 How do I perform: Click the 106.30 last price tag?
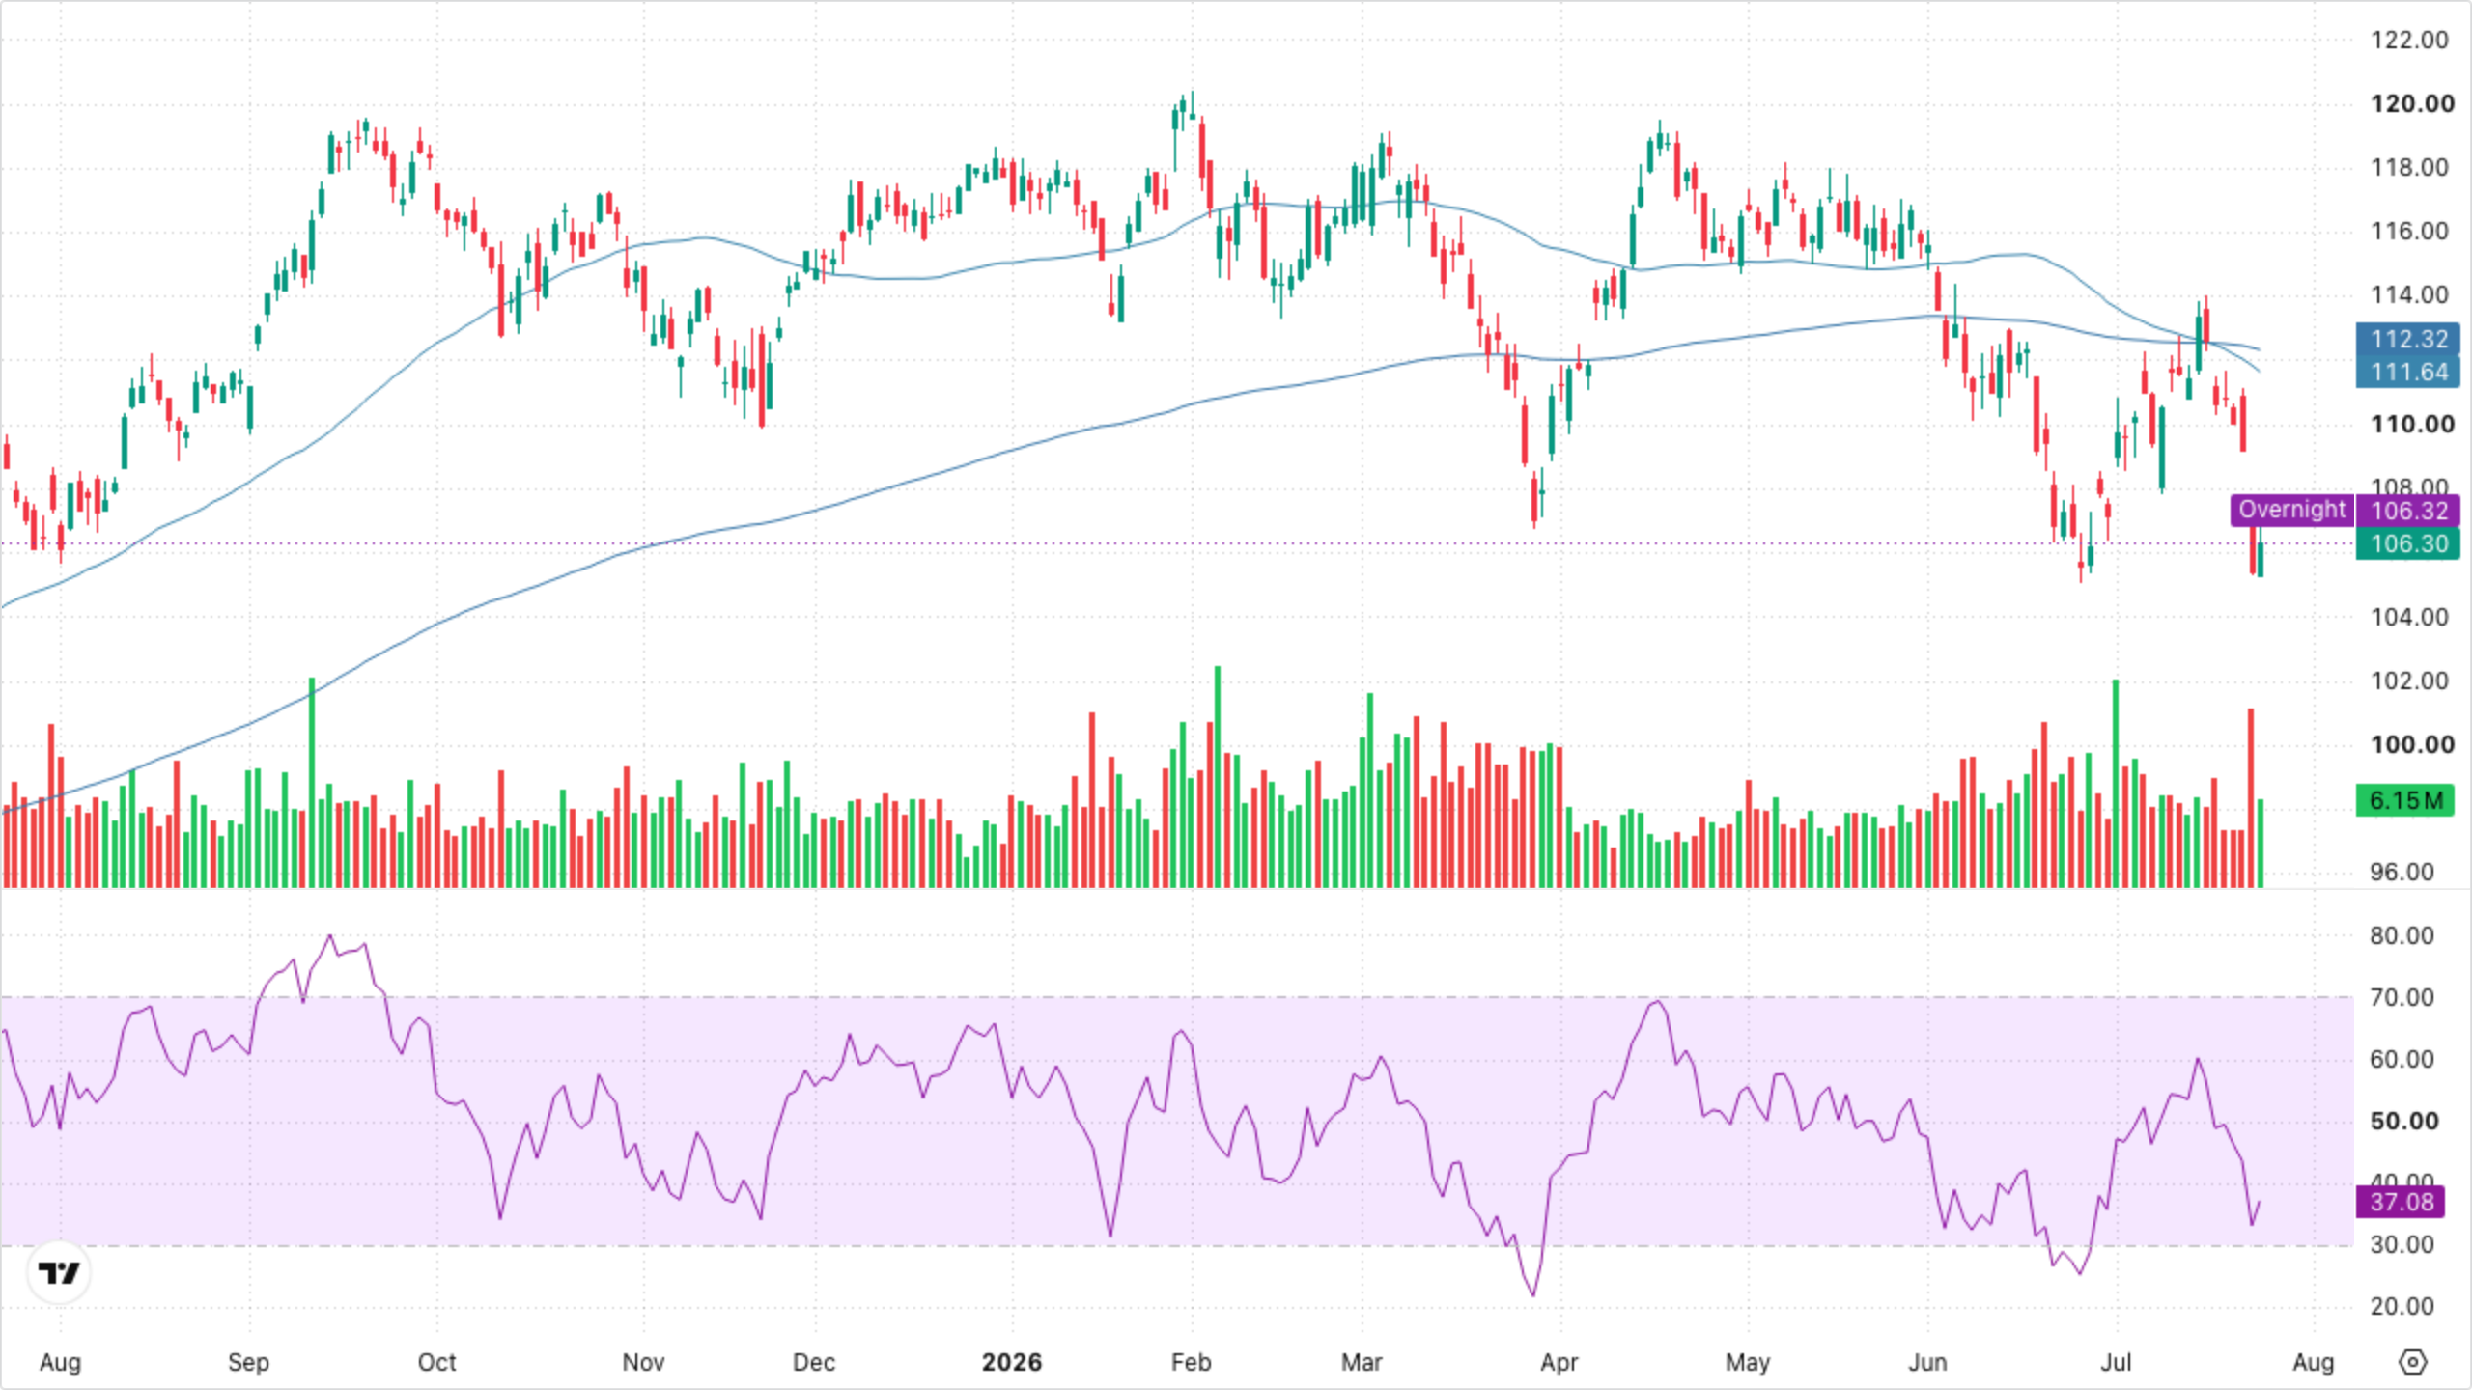tap(2408, 543)
